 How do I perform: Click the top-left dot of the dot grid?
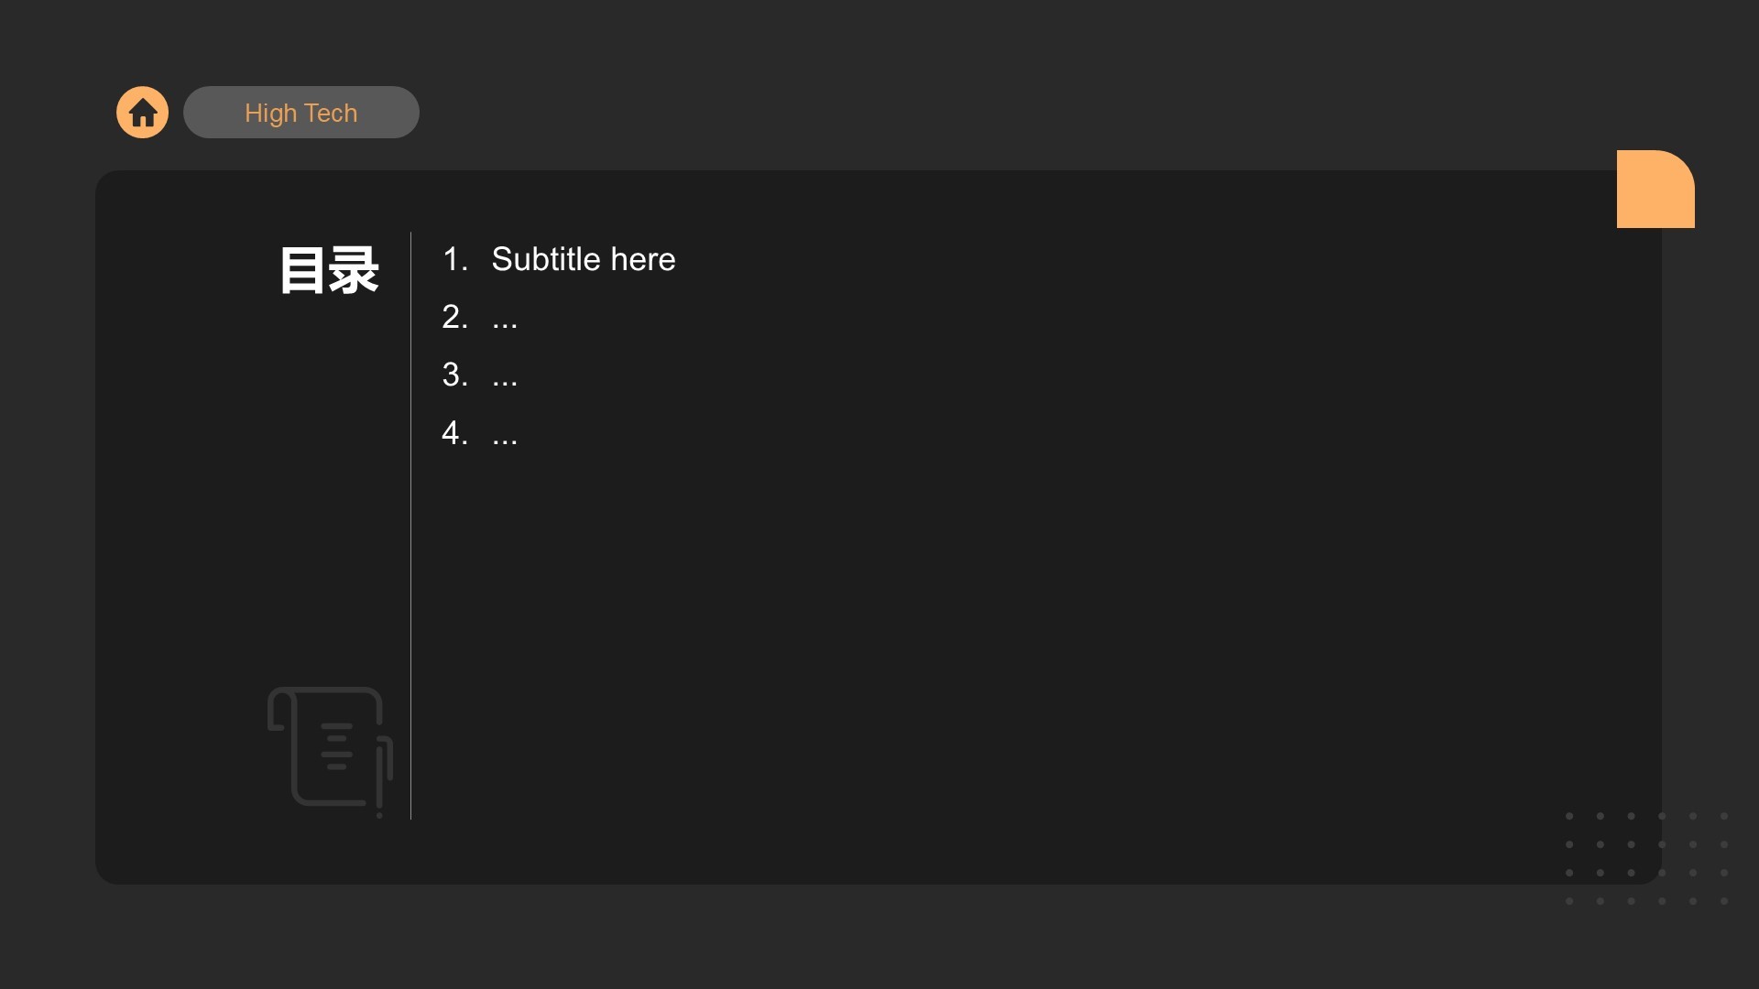tap(1569, 816)
